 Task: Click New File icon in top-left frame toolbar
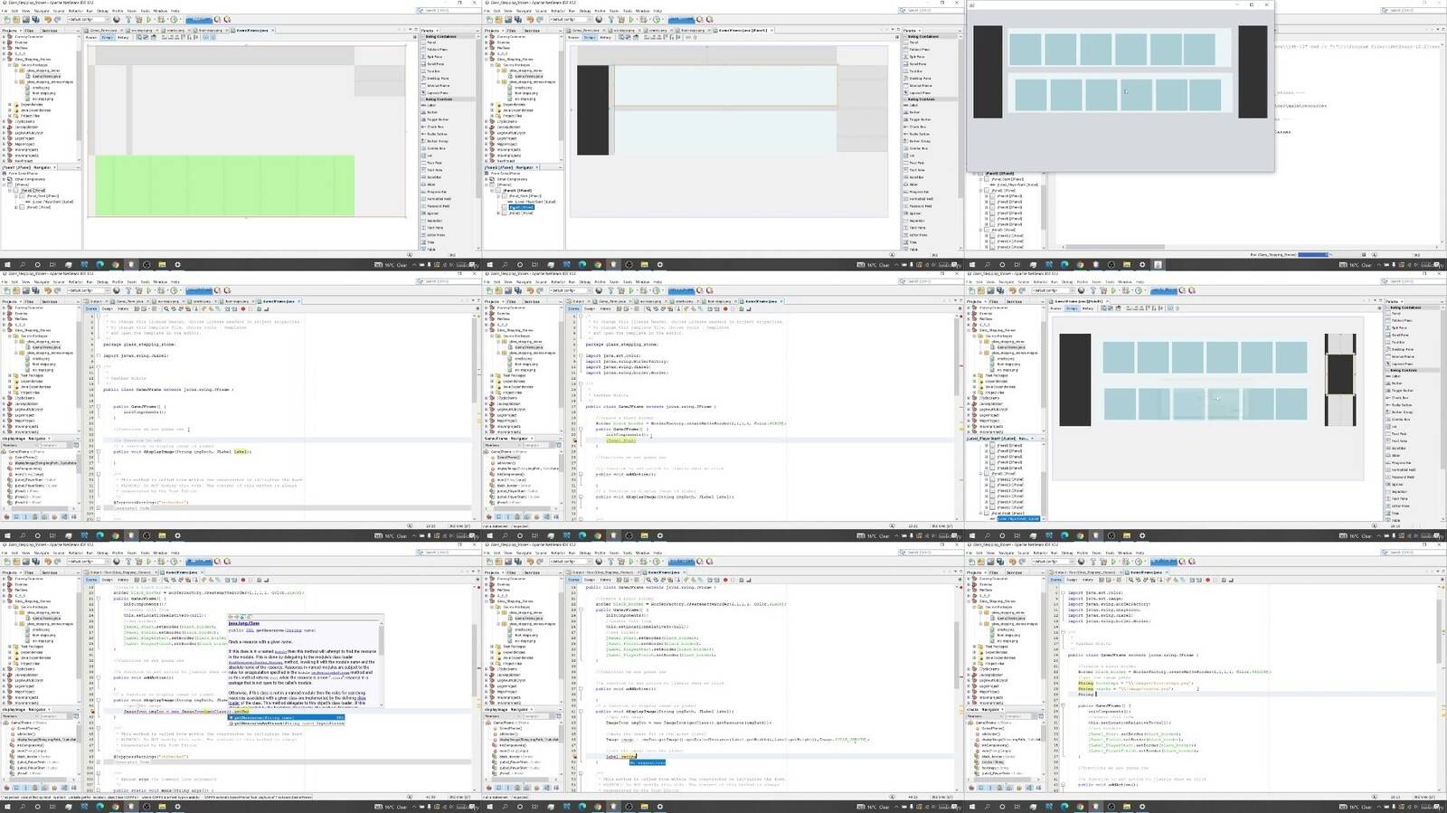[7, 19]
